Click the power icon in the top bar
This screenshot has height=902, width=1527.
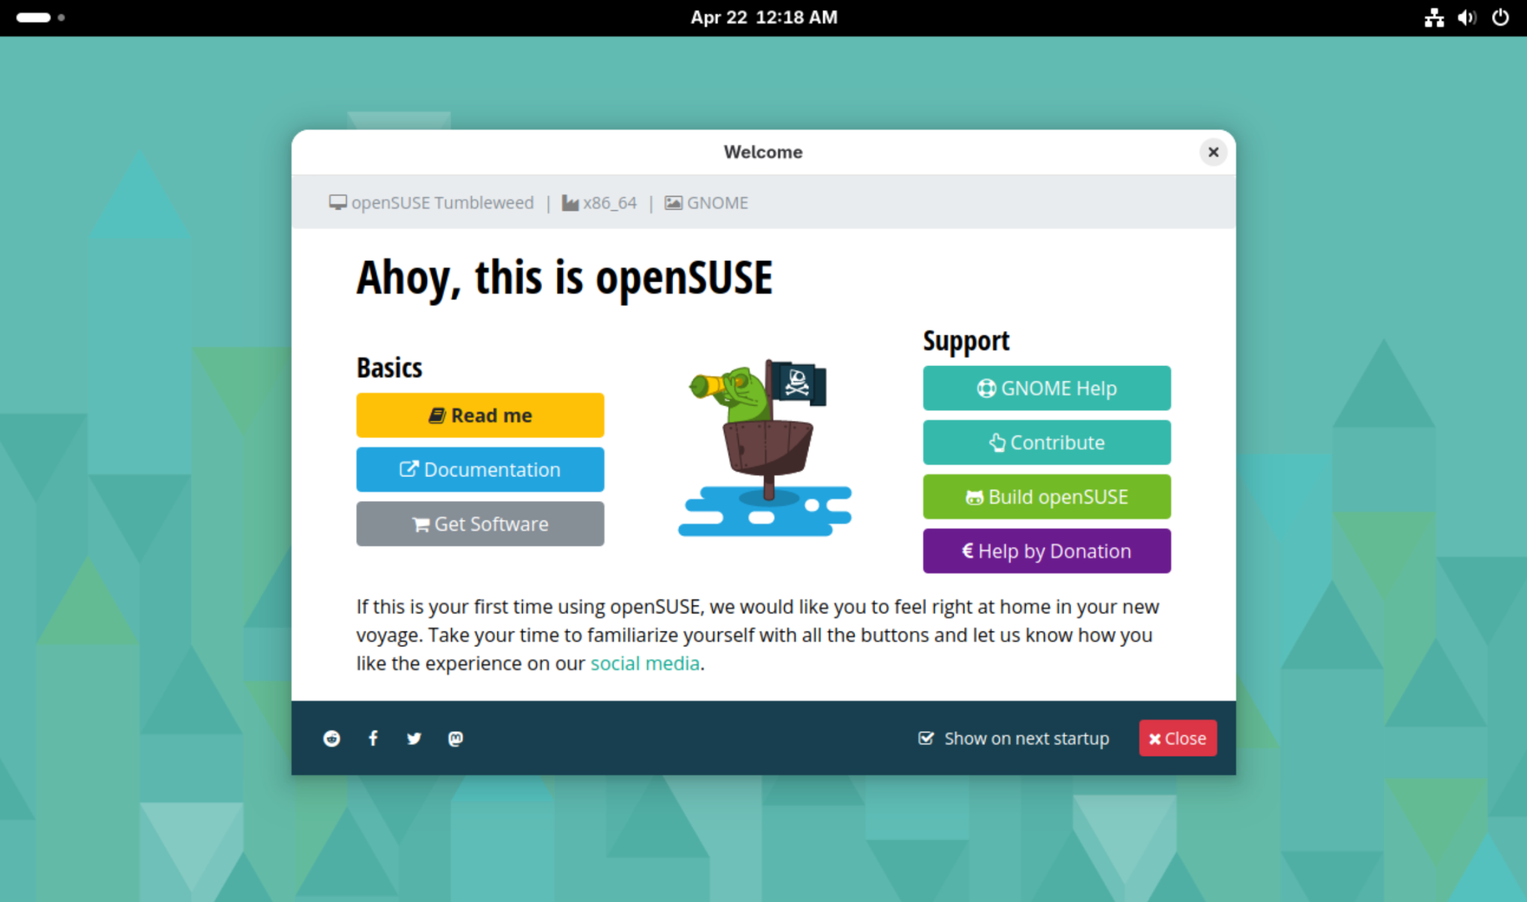click(1501, 17)
